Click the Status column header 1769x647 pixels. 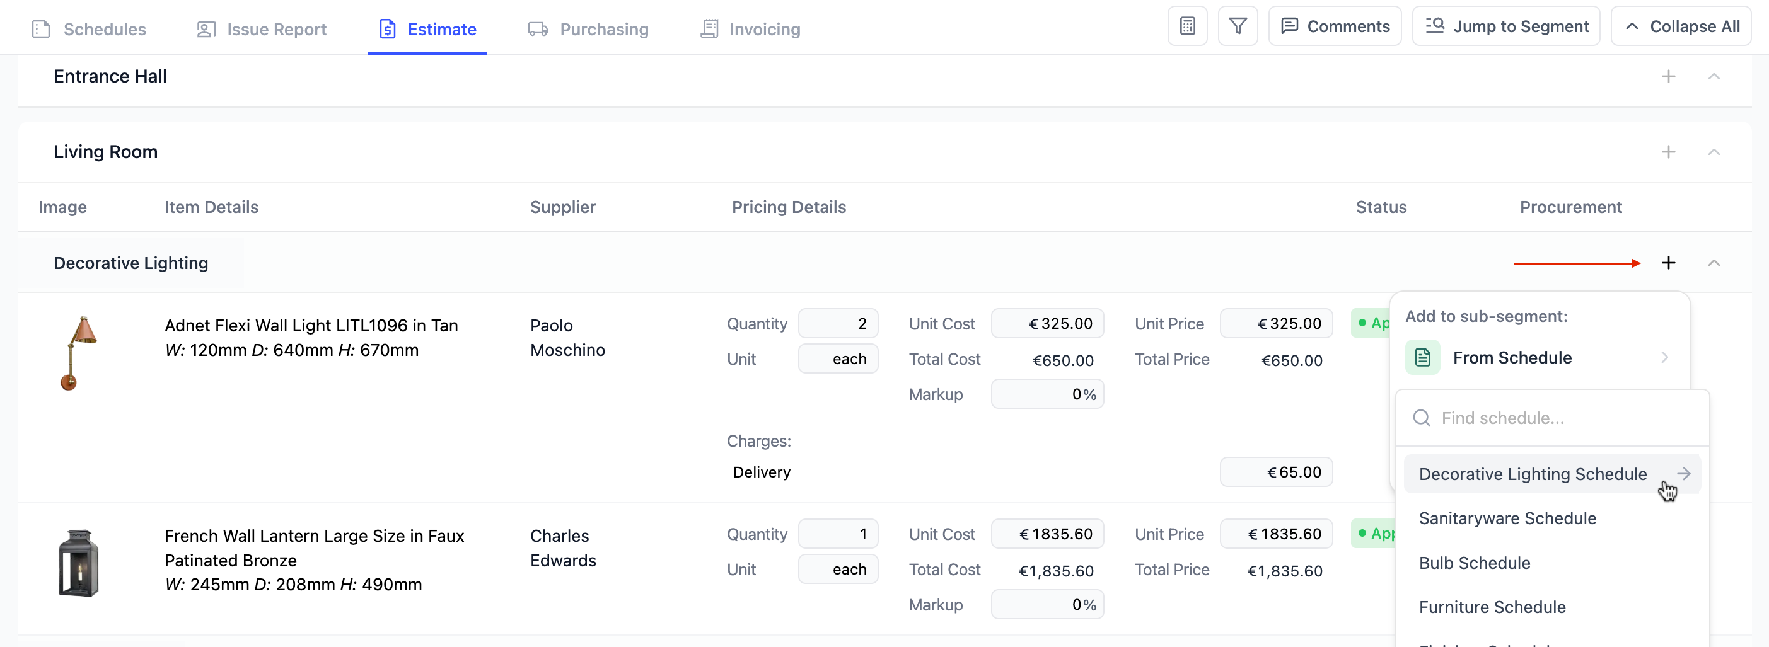pyautogui.click(x=1381, y=207)
